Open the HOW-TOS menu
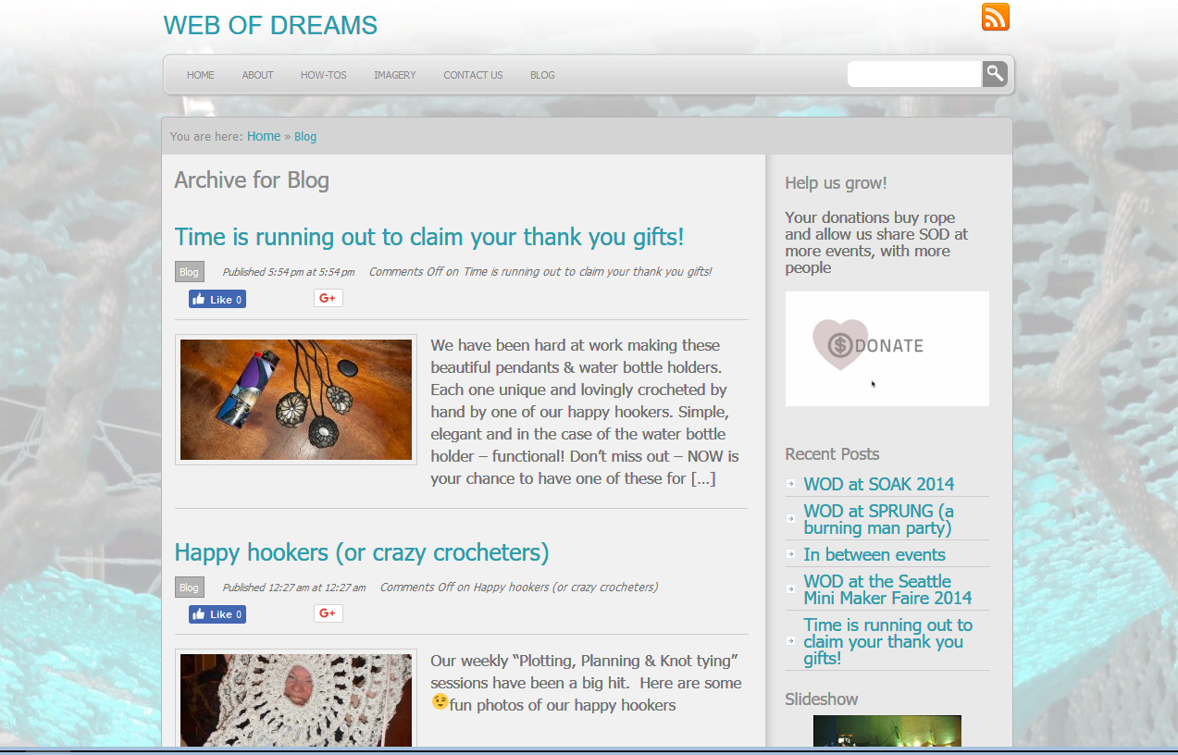 coord(324,75)
